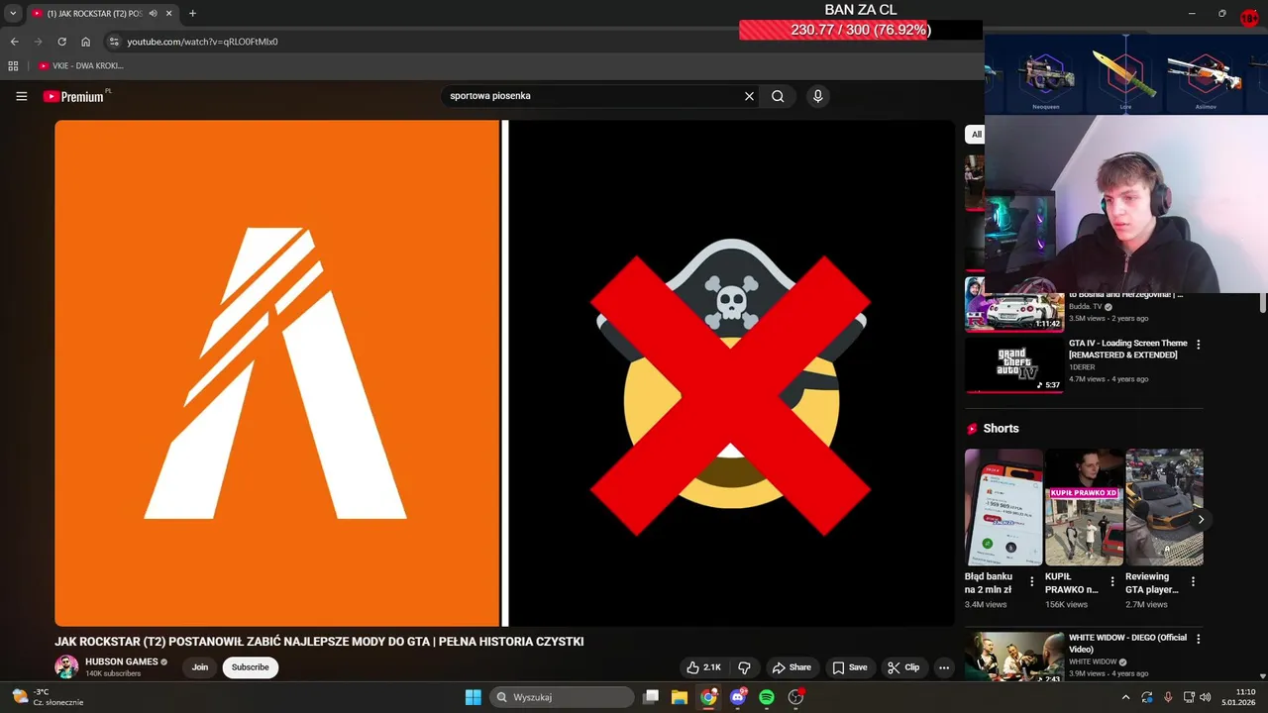
Task: Create a Clip of the video
Action: (903, 667)
